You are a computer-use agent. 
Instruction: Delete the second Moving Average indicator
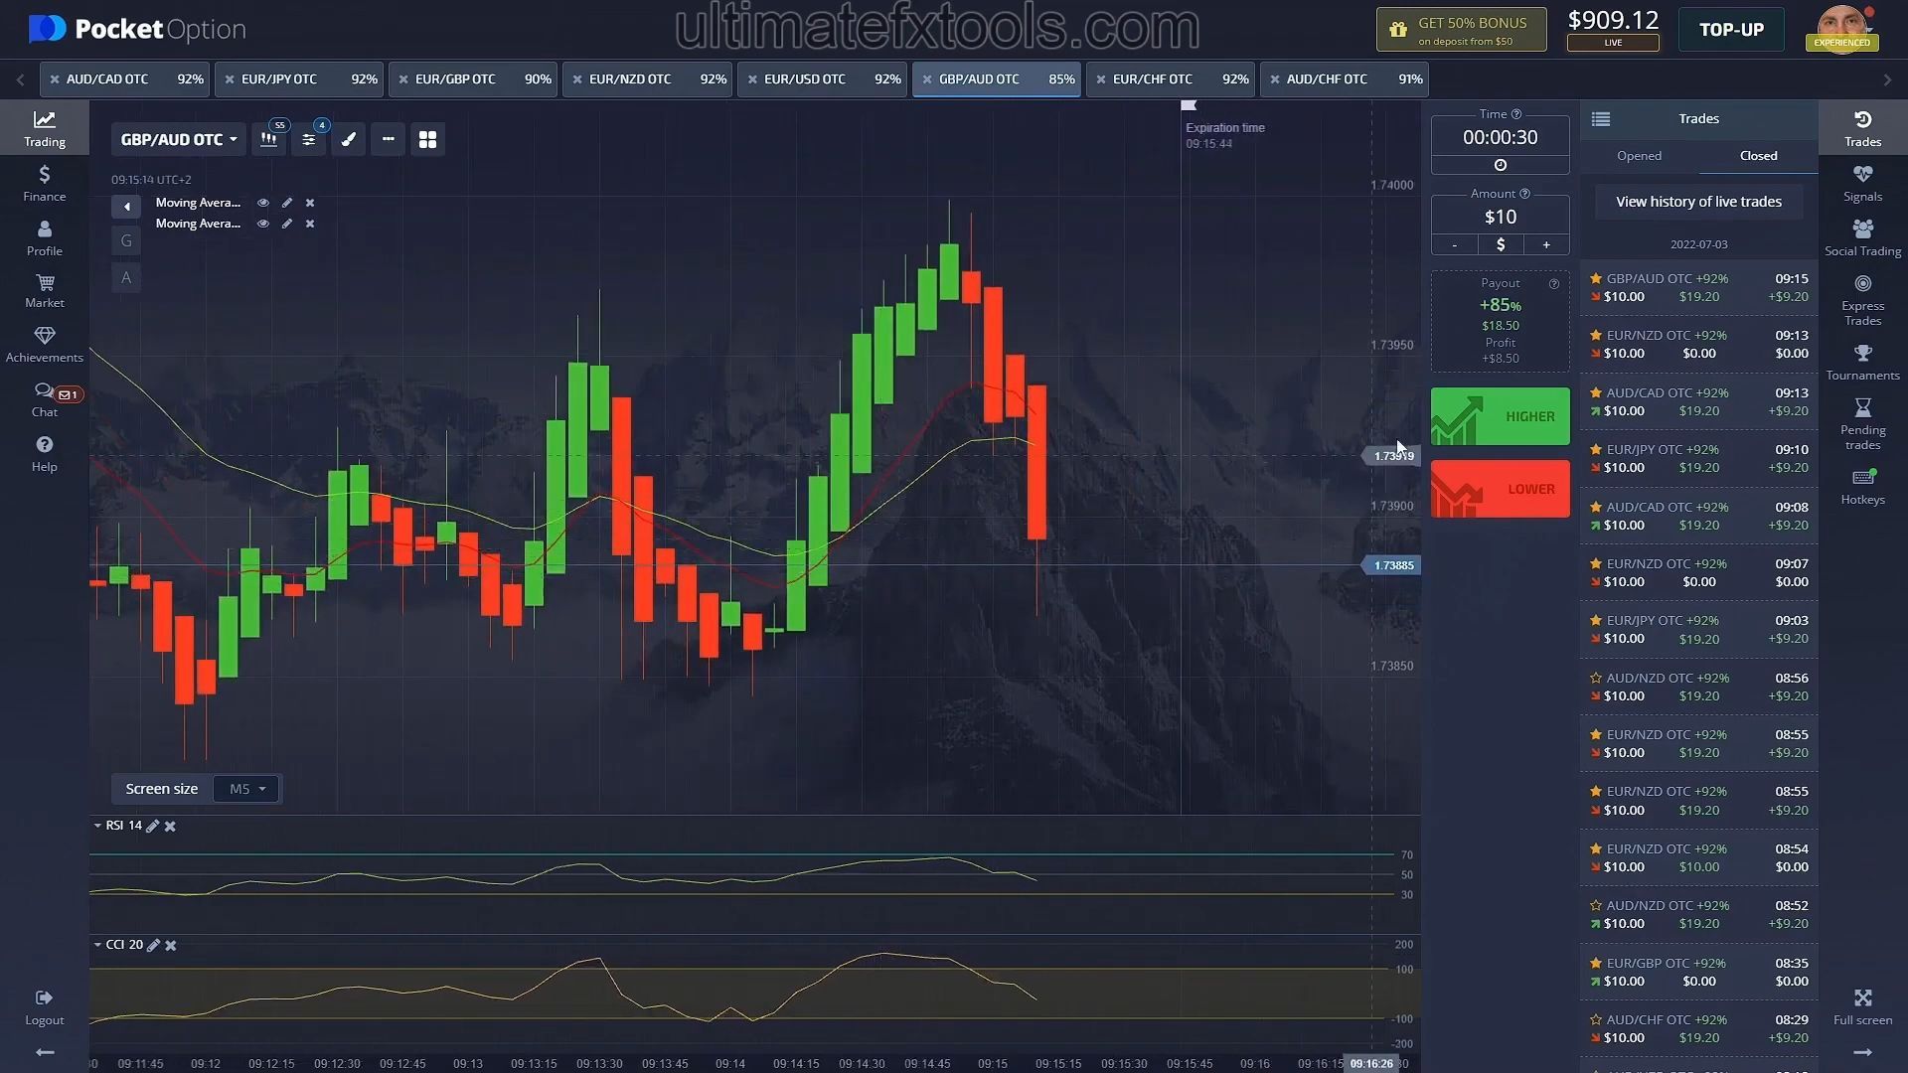point(310,224)
